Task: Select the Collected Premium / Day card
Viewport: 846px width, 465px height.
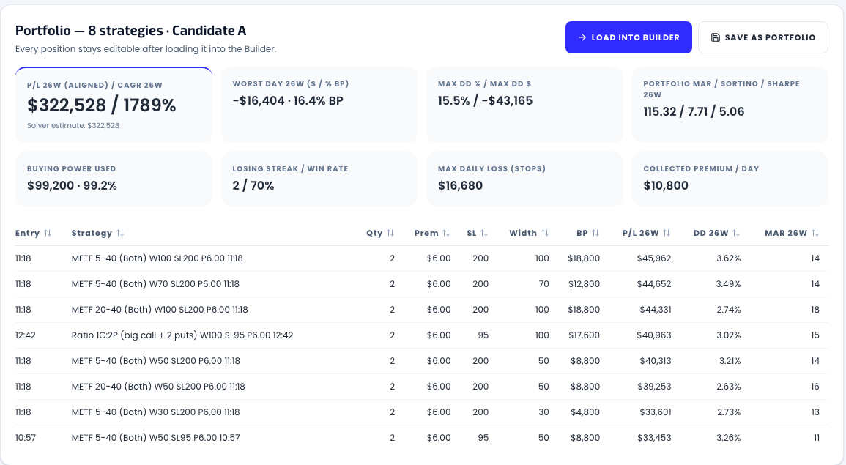Action: 730,179
